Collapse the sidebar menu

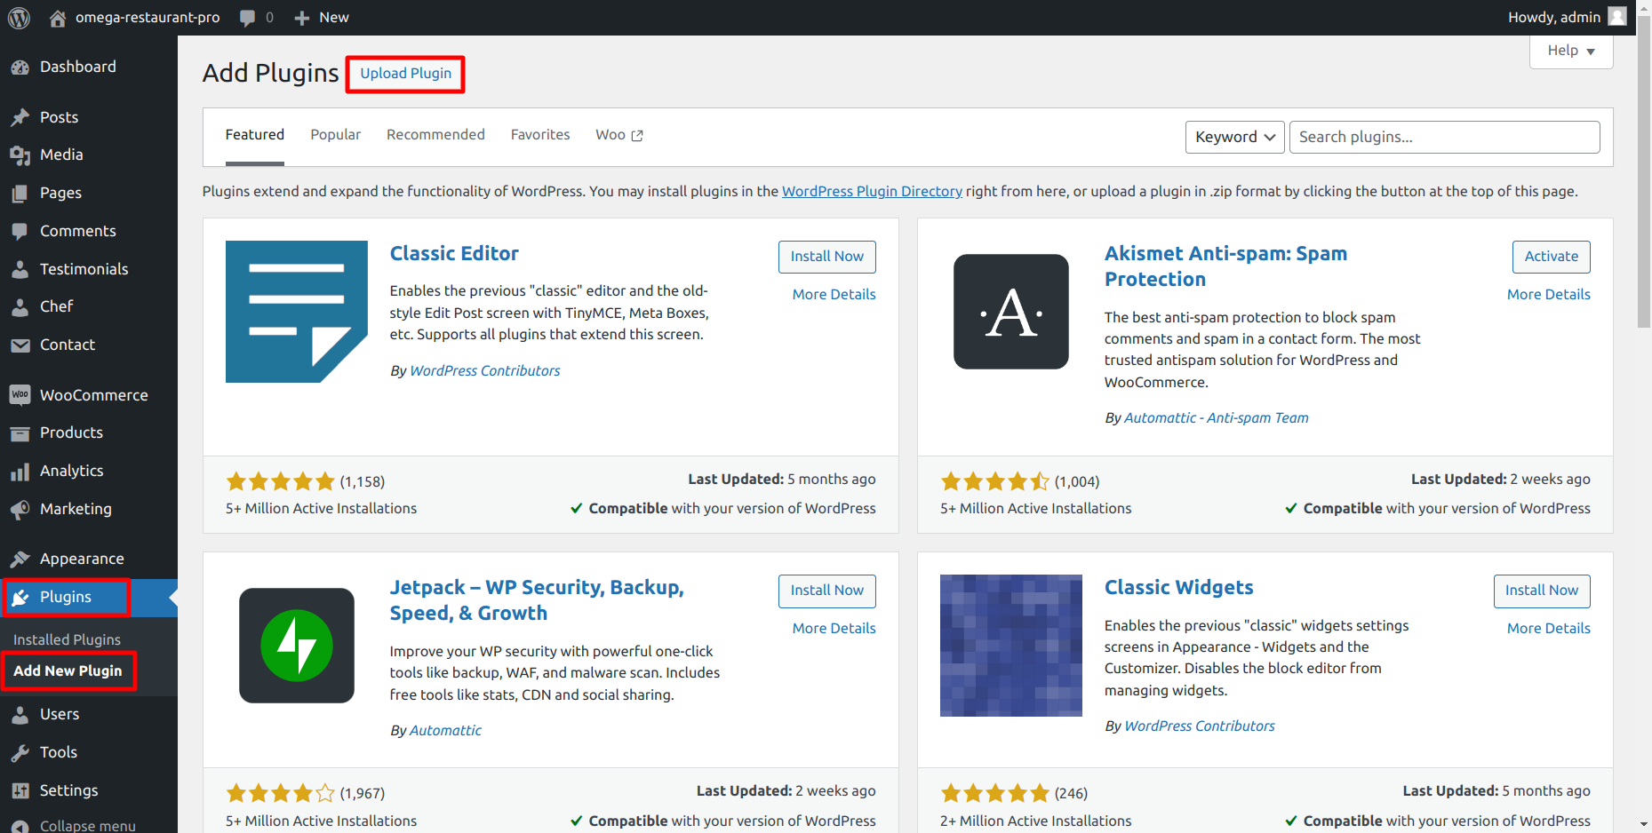[76, 825]
